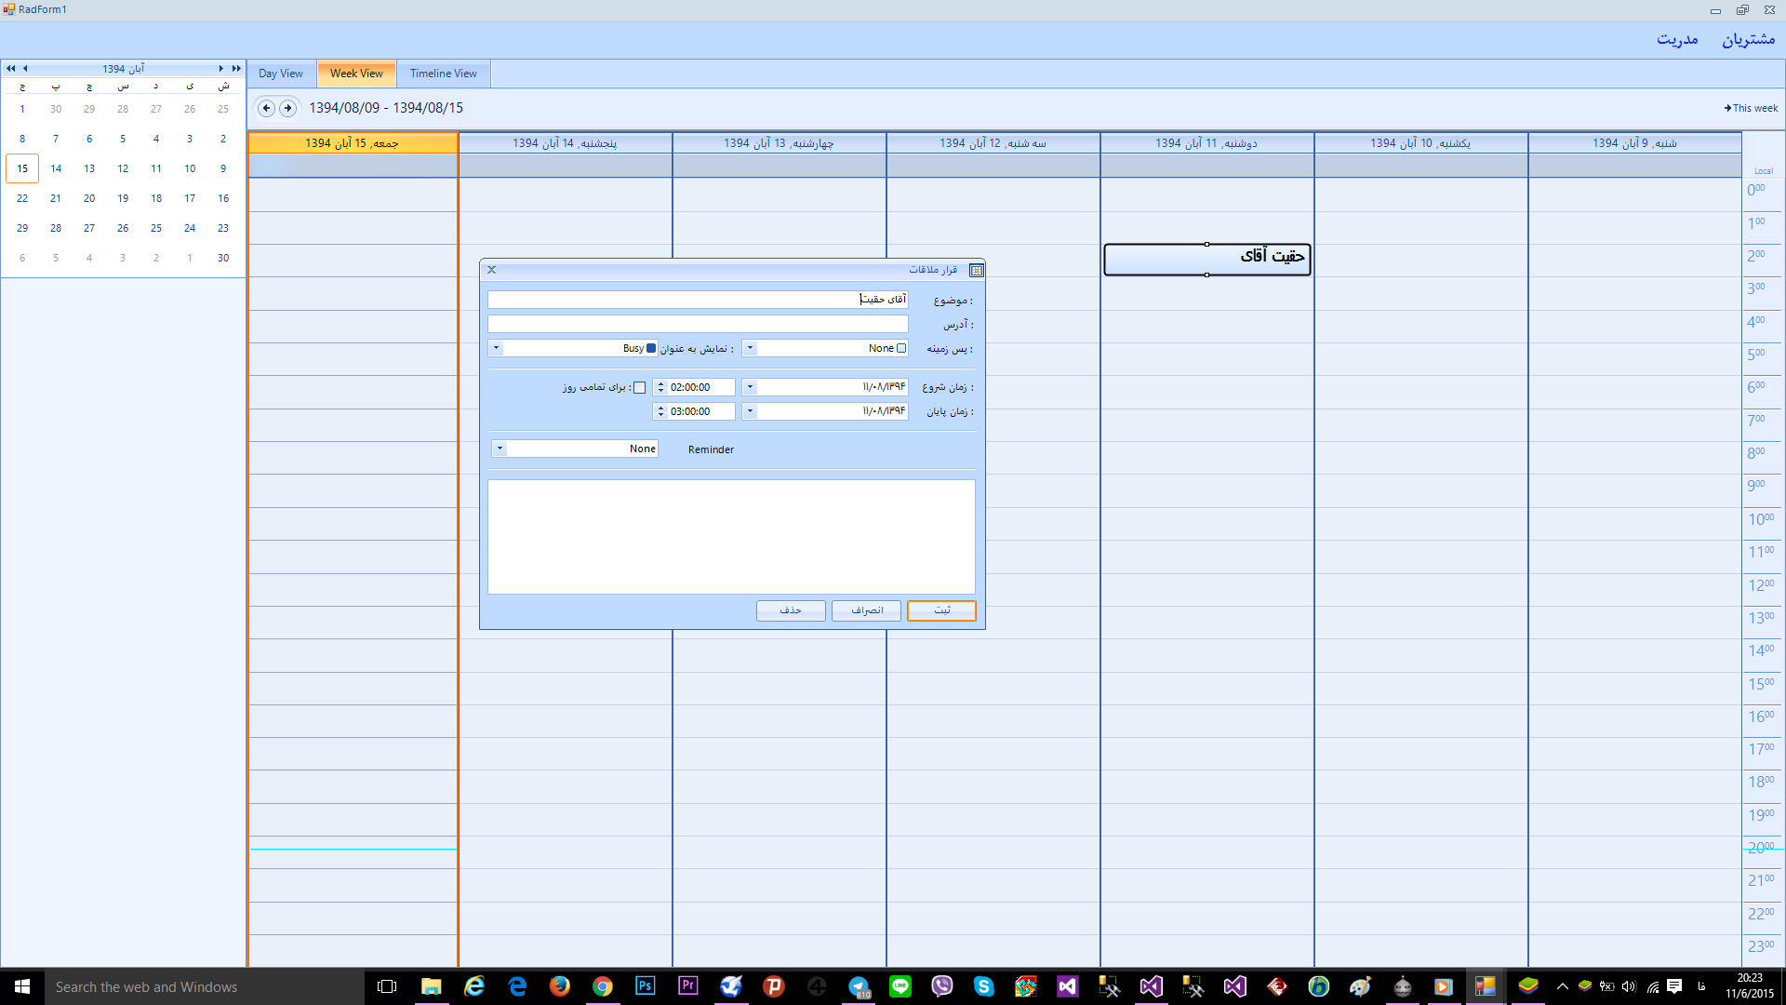
Task: Click the orange-outlined save button
Action: tap(941, 610)
